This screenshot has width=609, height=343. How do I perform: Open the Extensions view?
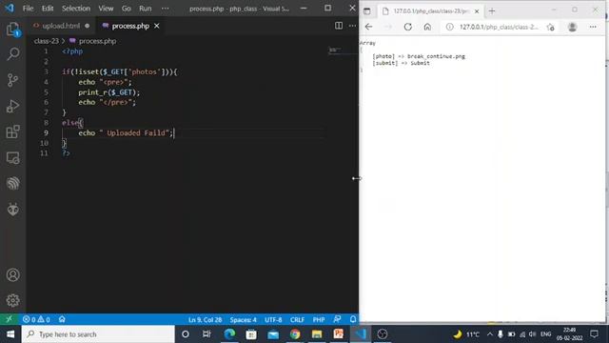pos(12,131)
